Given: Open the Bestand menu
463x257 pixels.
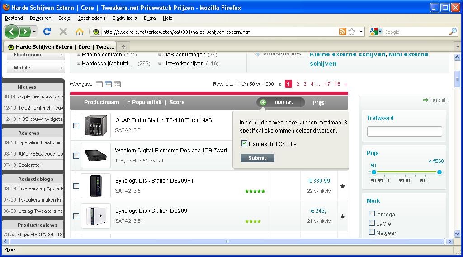Looking at the screenshot, I should [x=14, y=18].
